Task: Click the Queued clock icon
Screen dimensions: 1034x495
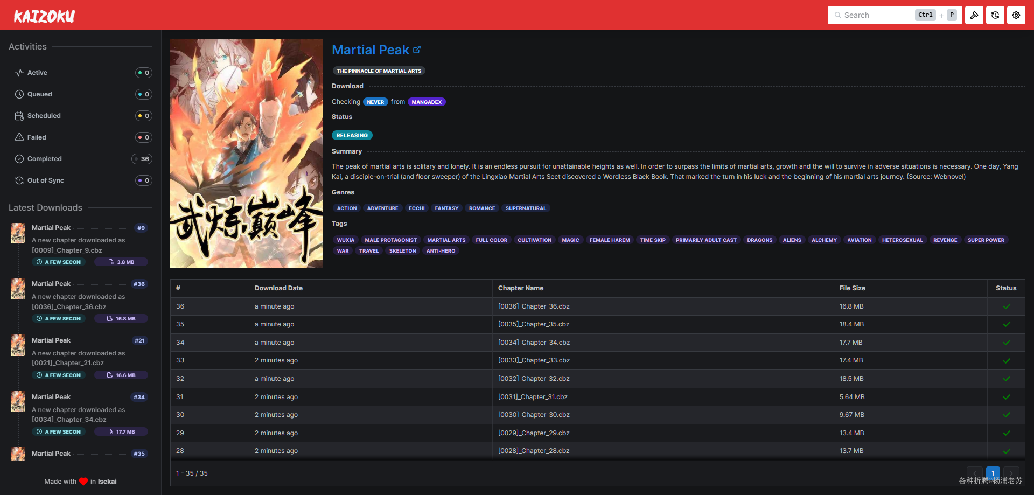Action: (x=19, y=94)
